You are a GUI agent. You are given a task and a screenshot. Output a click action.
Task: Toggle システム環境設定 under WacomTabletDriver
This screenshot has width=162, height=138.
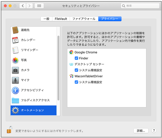tap(76, 82)
